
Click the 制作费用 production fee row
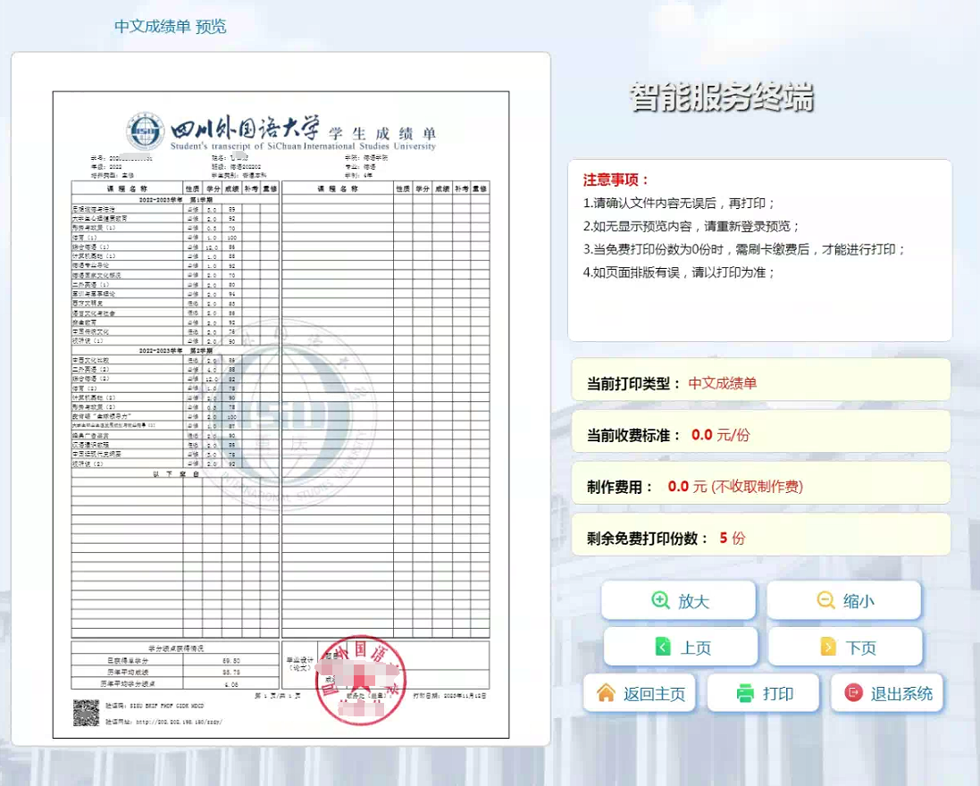[759, 487]
